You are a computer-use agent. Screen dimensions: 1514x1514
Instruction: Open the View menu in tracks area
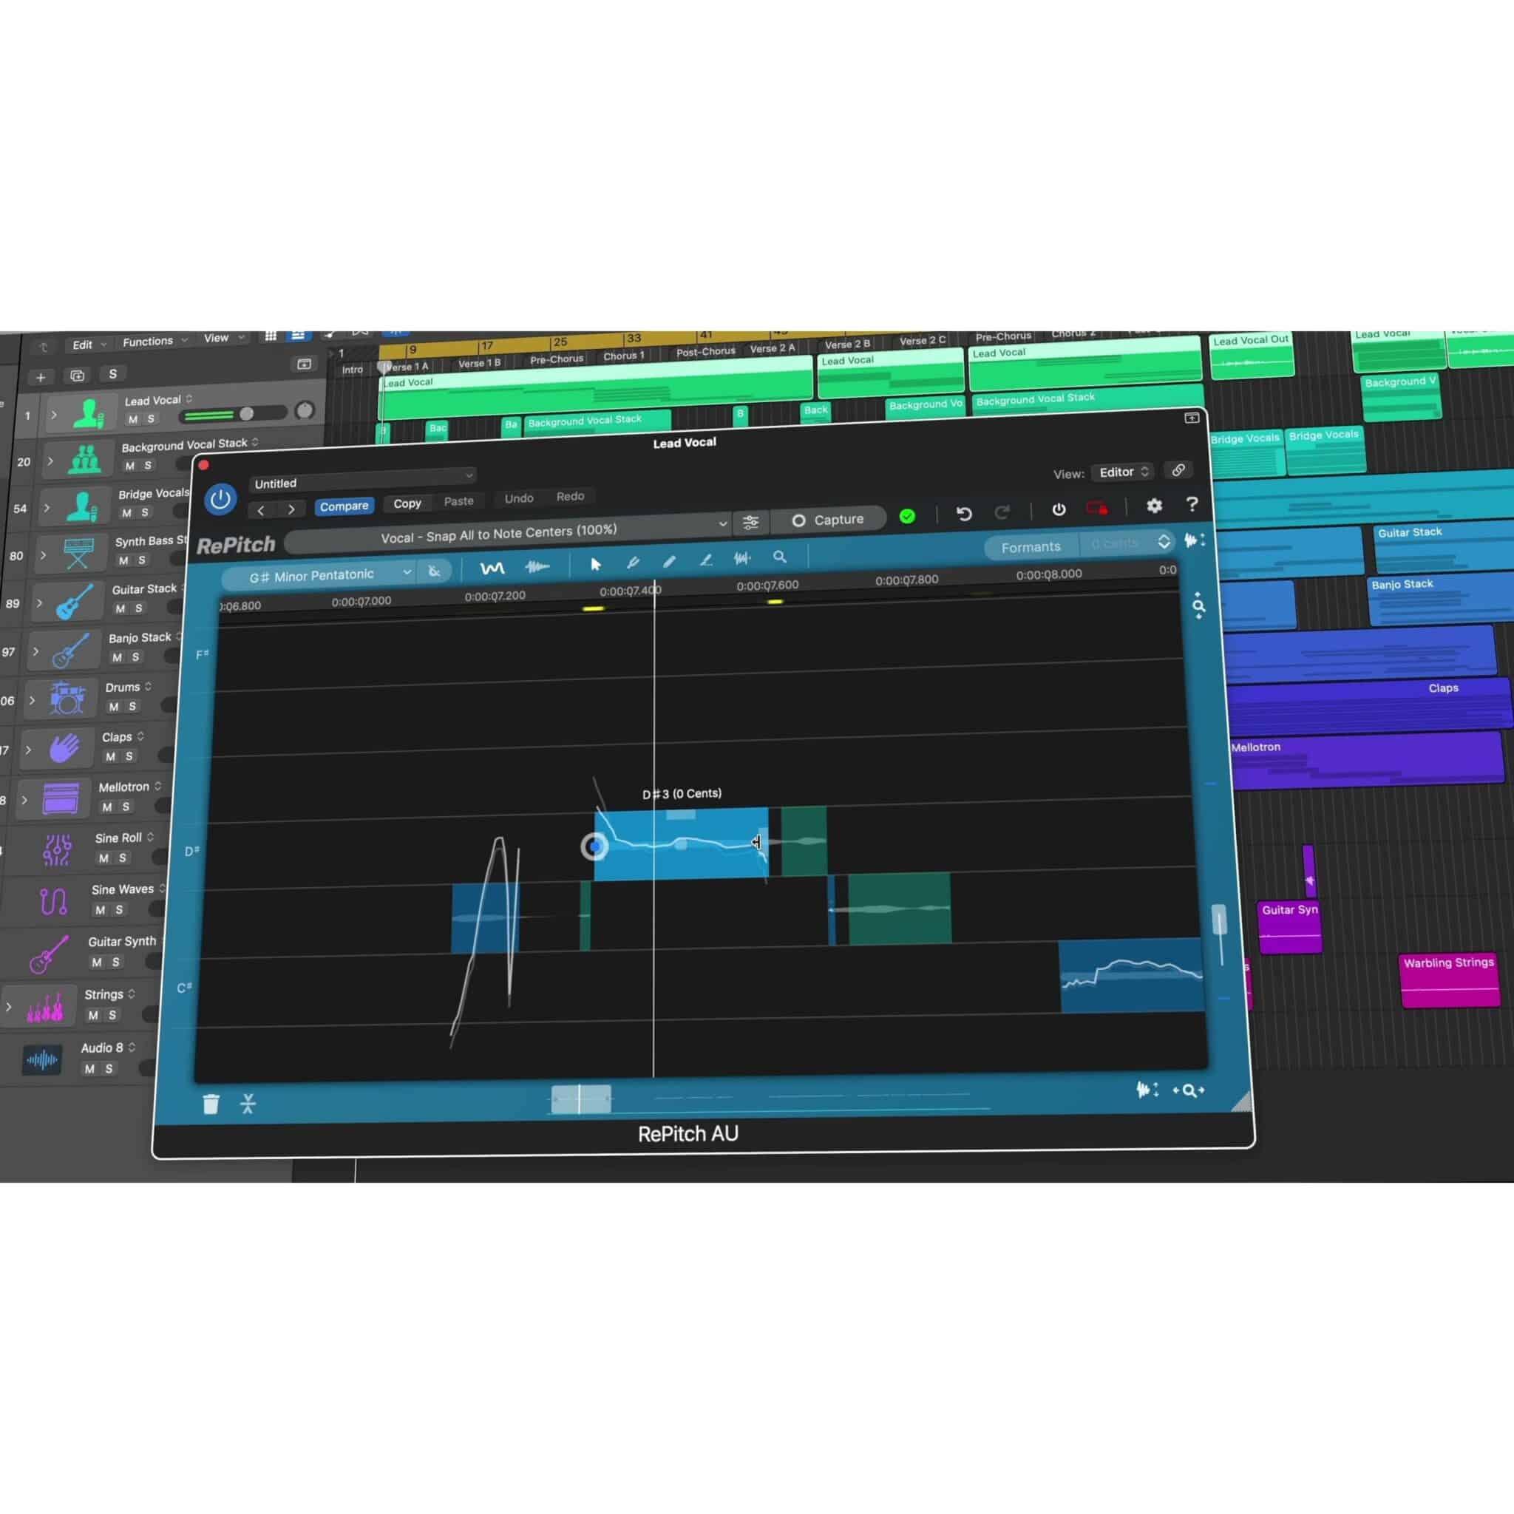[x=224, y=339]
